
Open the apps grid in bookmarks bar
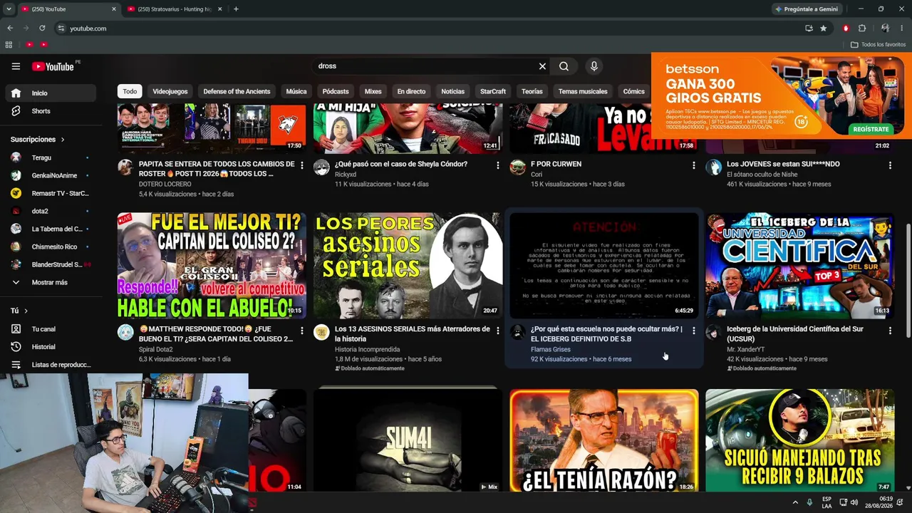[x=9, y=45]
